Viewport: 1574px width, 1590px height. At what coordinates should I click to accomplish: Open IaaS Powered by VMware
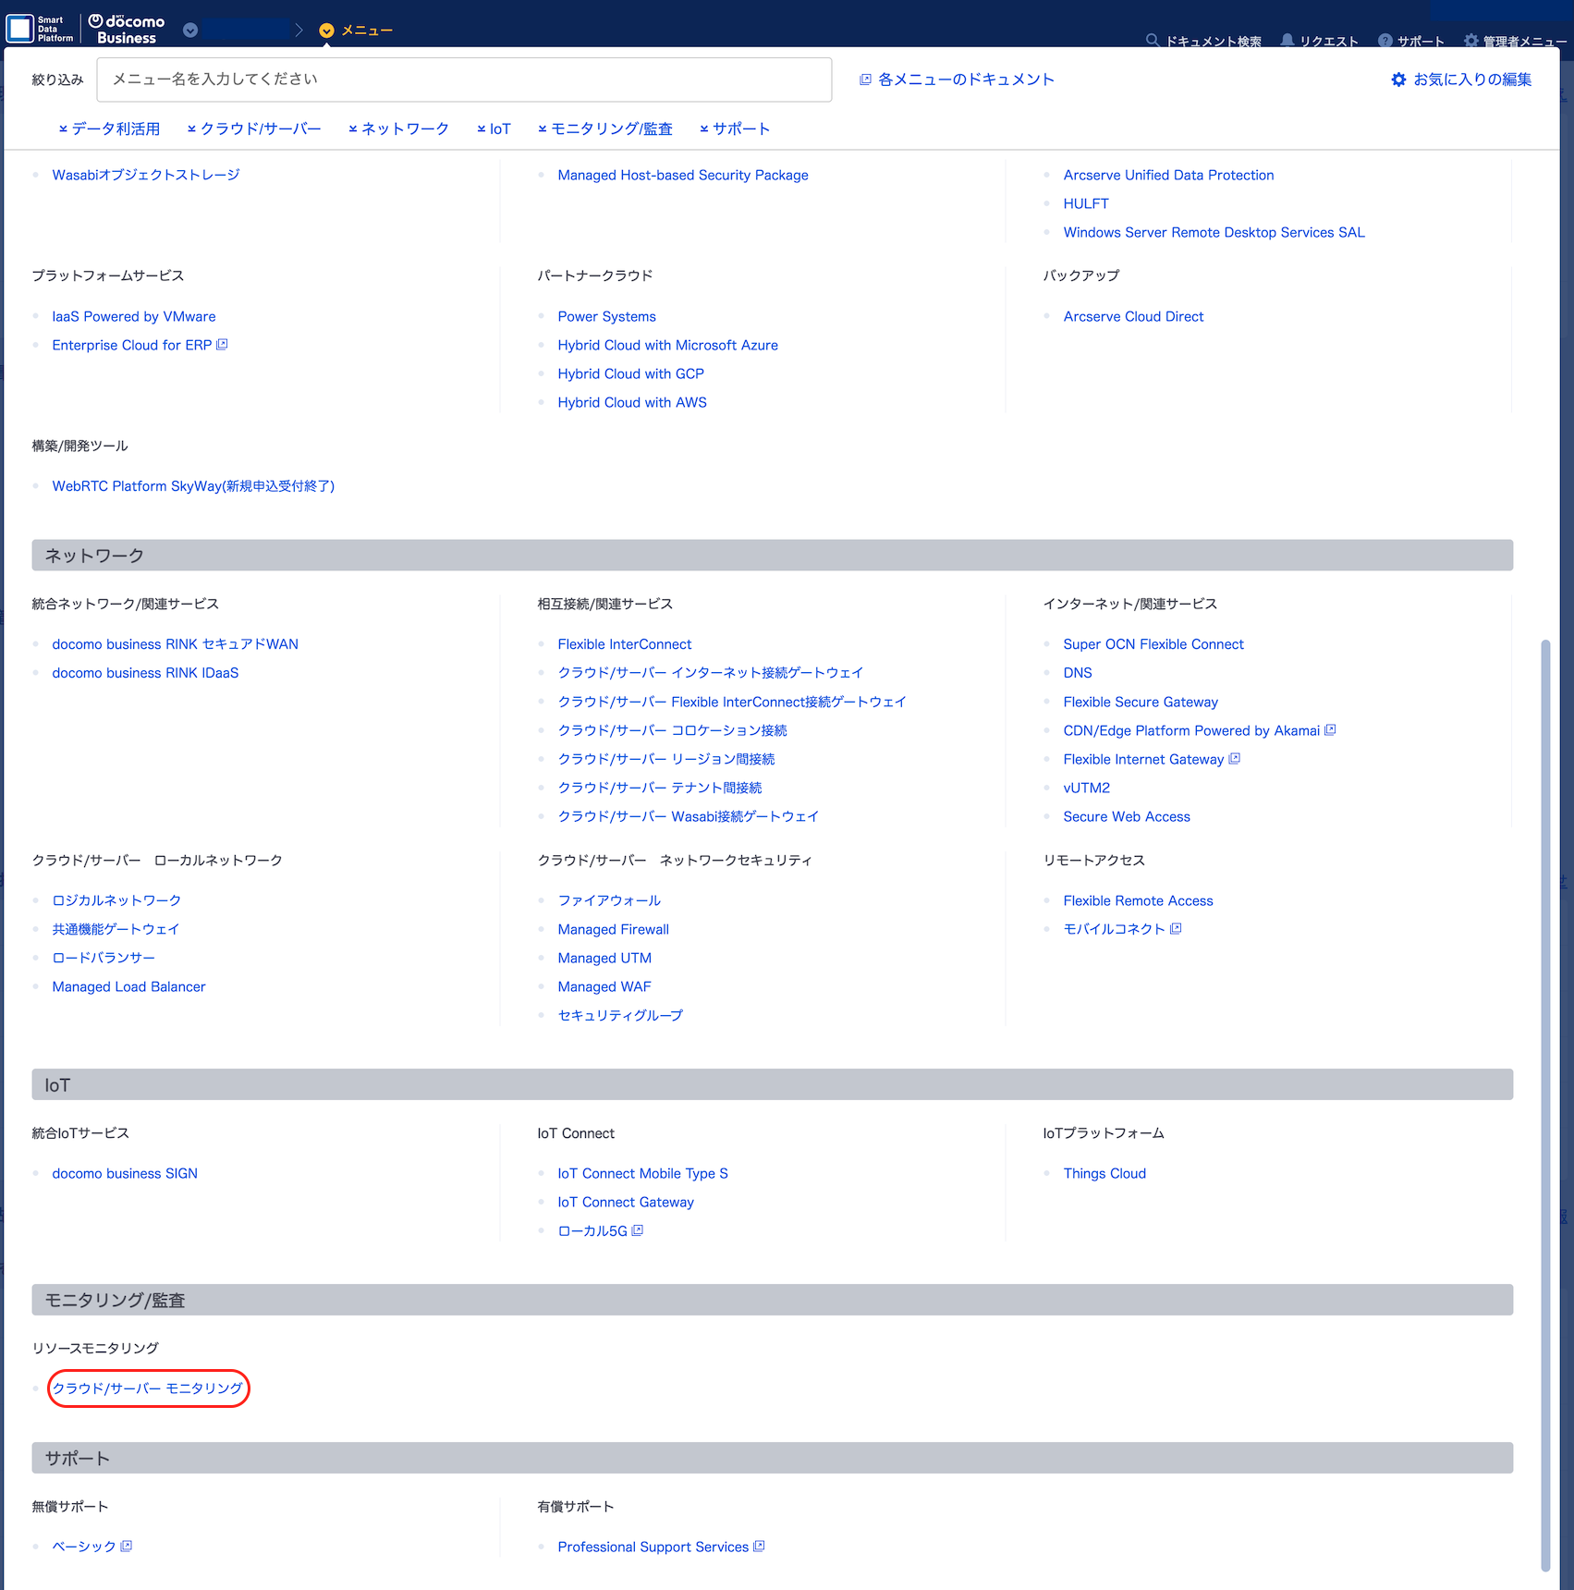pyautogui.click(x=134, y=316)
